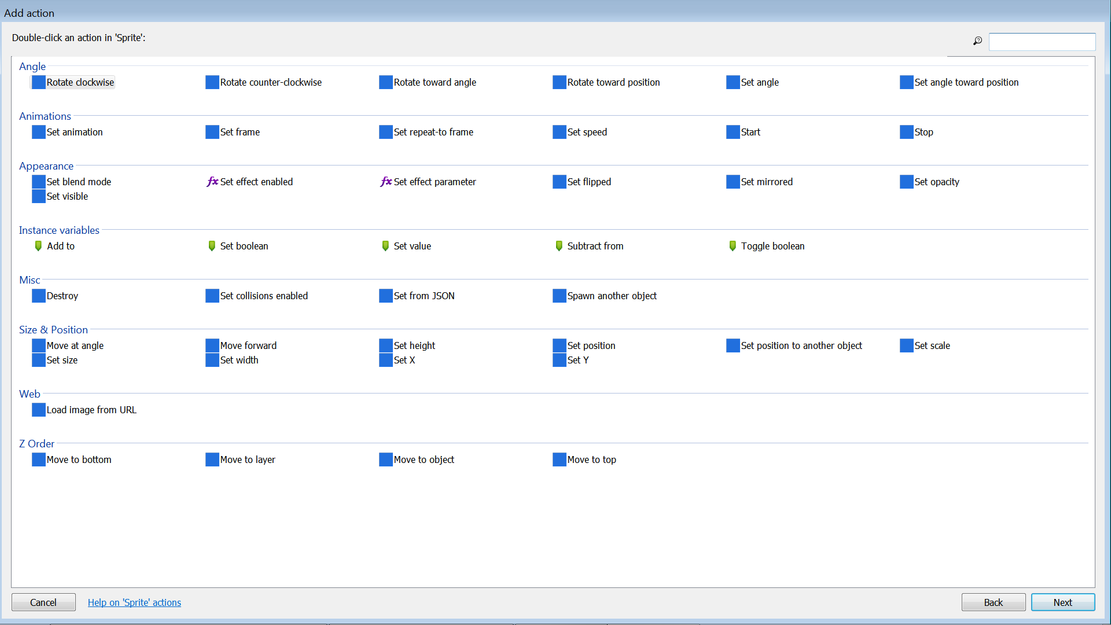Focus the action search text field
This screenshot has height=625, width=1111.
tap(1042, 42)
